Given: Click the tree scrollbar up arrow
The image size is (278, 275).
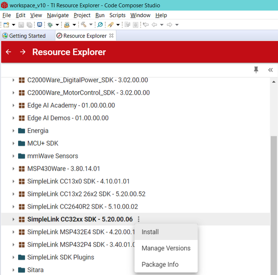Looking at the screenshot, I should point(274,82).
